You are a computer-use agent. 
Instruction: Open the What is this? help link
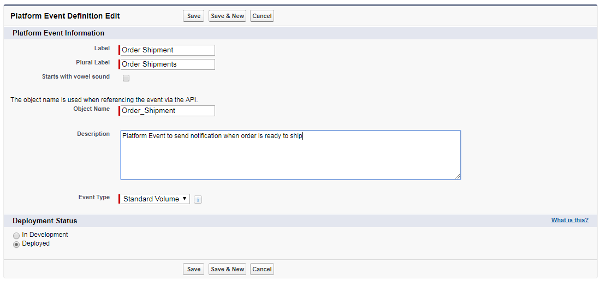click(570, 221)
